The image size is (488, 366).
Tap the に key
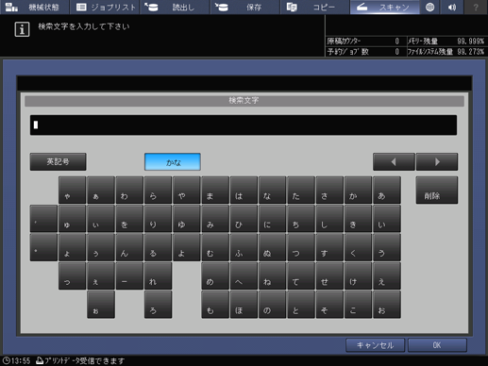click(x=273, y=219)
